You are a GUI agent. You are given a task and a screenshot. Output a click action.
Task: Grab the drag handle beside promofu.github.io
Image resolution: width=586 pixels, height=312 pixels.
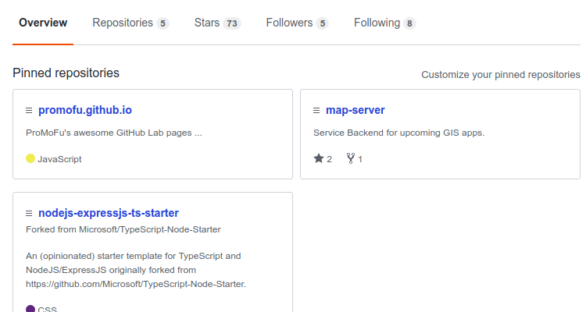point(29,111)
